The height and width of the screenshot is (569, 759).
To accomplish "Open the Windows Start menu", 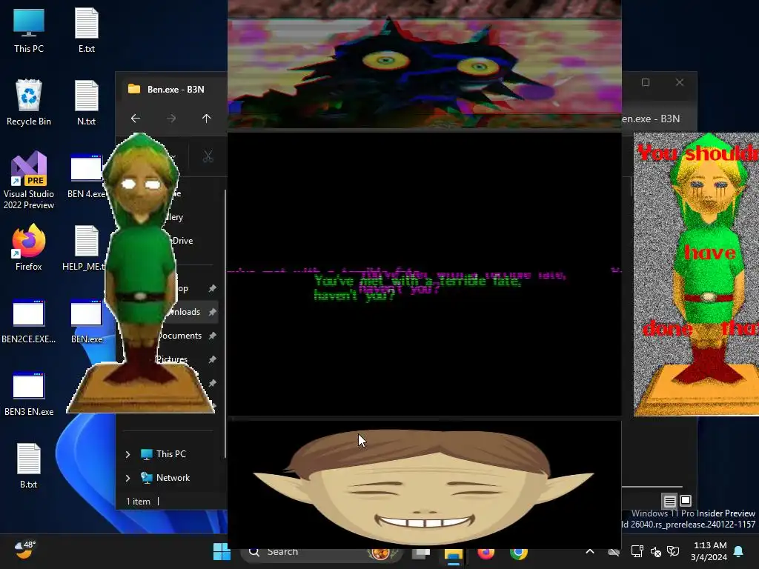I will 221,552.
